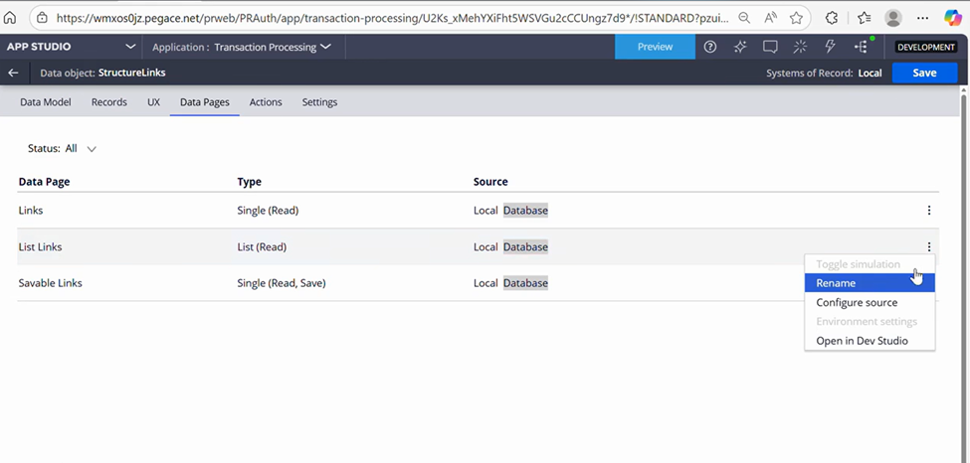
Task: Switch to the Data Model tab
Action: click(x=46, y=102)
